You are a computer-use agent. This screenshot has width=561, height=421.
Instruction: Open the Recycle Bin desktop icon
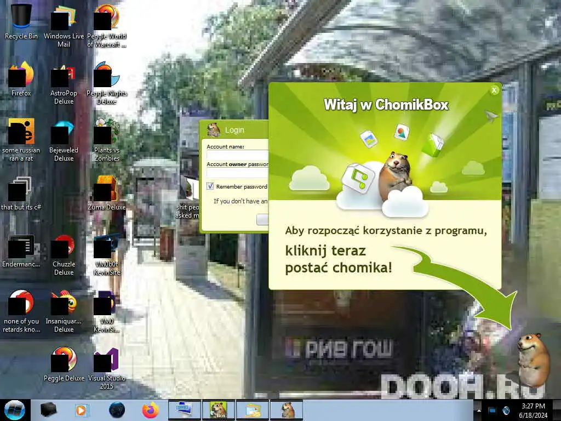click(x=21, y=21)
